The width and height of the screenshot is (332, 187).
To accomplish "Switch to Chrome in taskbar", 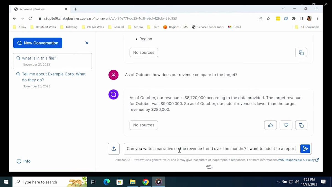I will point(146,182).
